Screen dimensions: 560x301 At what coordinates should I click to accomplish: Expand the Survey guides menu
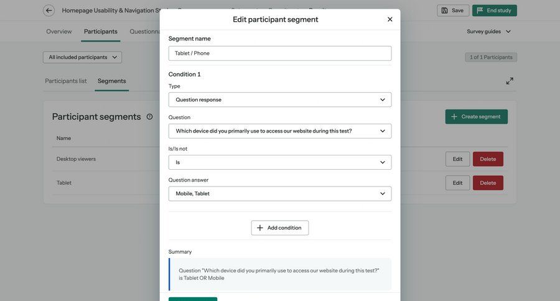(x=489, y=32)
